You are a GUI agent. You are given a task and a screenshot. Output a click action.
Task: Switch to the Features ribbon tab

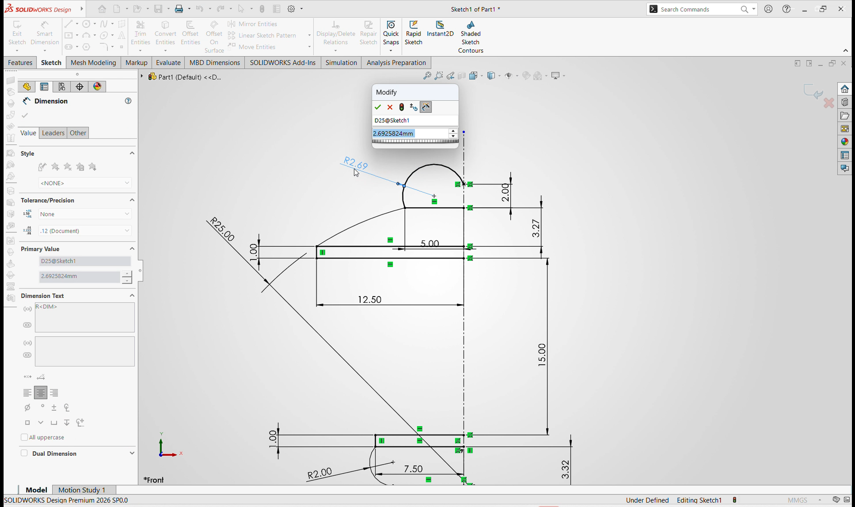pos(20,63)
